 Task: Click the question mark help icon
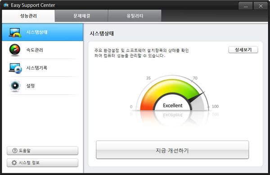(15, 151)
